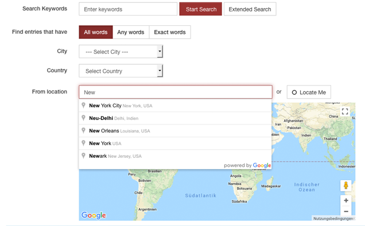The image size is (365, 226).
Task: Click the map pin icon beside Neu-Delhi
Action: pyautogui.click(x=83, y=118)
